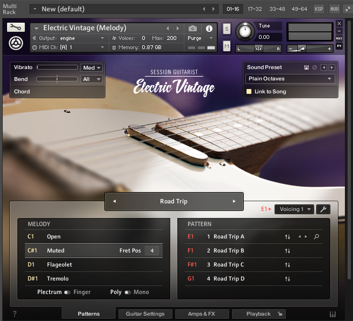The image size is (353, 321).
Task: Open Output engine dropdown
Action: pyautogui.click(x=70, y=38)
